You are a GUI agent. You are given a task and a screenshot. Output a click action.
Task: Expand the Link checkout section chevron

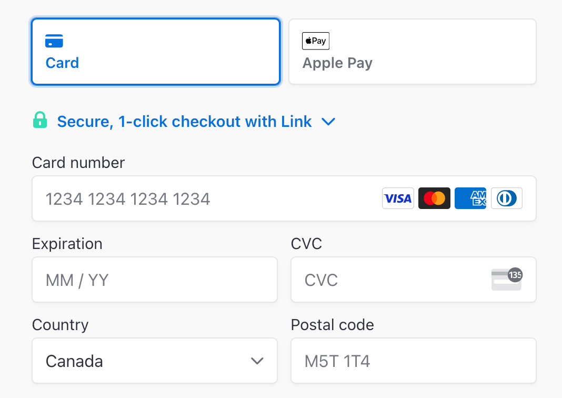328,122
